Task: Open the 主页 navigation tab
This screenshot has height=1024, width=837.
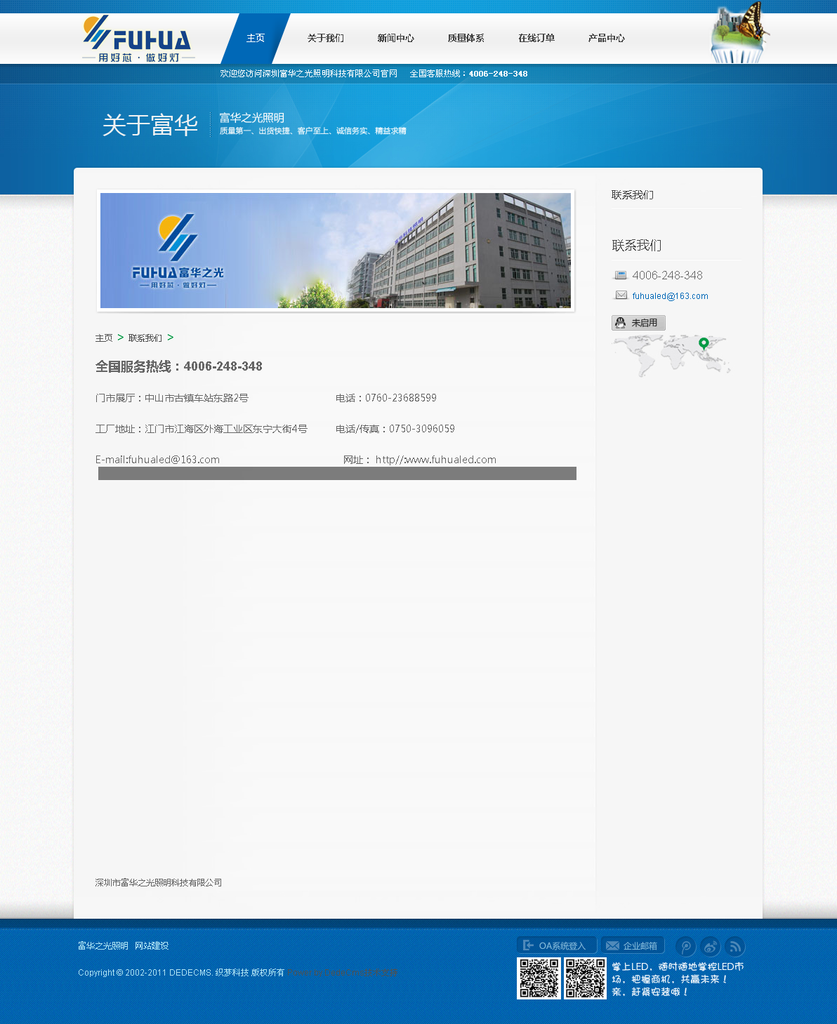Action: (x=256, y=39)
